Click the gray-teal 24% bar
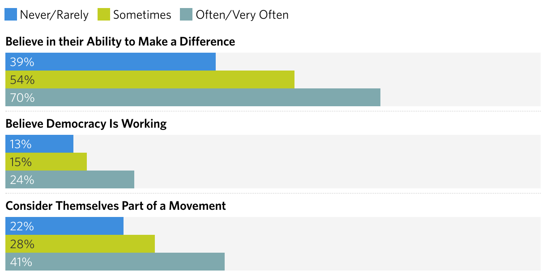Viewport: 546px width, 275px height. click(70, 179)
